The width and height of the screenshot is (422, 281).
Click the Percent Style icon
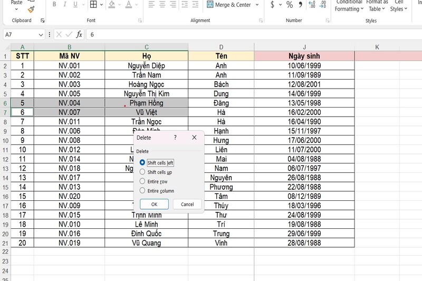pos(290,5)
